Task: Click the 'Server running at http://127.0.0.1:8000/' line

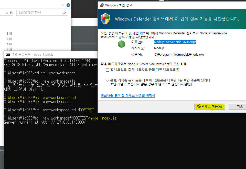Action: click(x=45, y=122)
